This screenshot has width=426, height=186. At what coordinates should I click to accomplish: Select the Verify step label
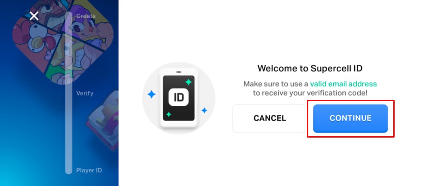pos(85,93)
